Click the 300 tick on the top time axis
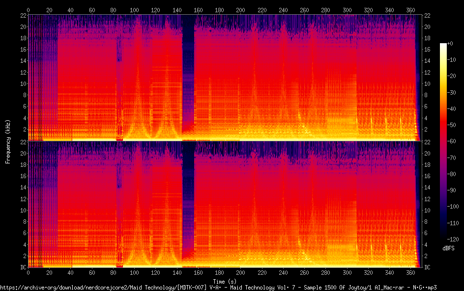Screen dimensions: 464x291 (x=347, y=10)
